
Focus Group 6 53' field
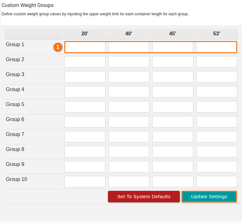point(217,122)
